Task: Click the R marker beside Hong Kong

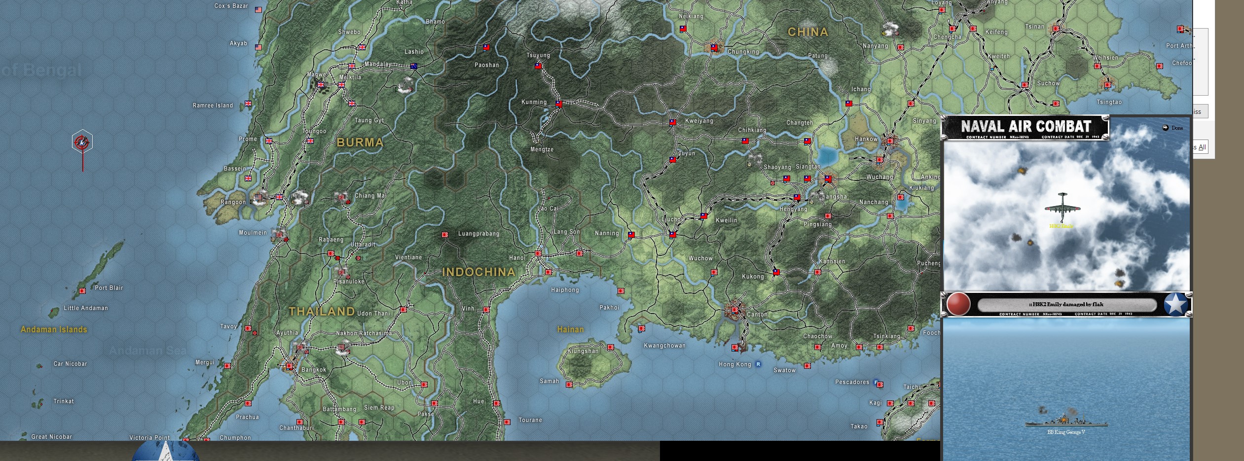Action: pyautogui.click(x=758, y=364)
